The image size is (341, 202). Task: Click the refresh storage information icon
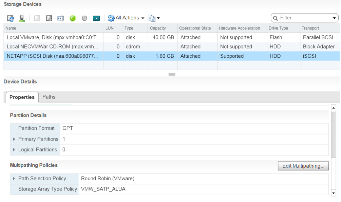click(10, 18)
